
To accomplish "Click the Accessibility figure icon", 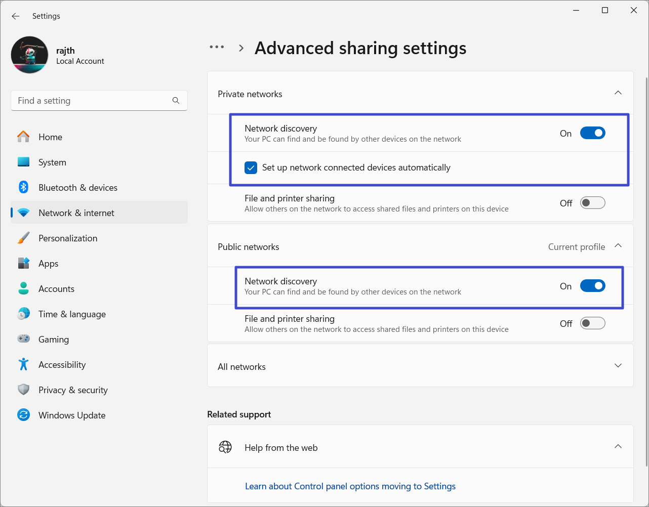I will coord(23,364).
